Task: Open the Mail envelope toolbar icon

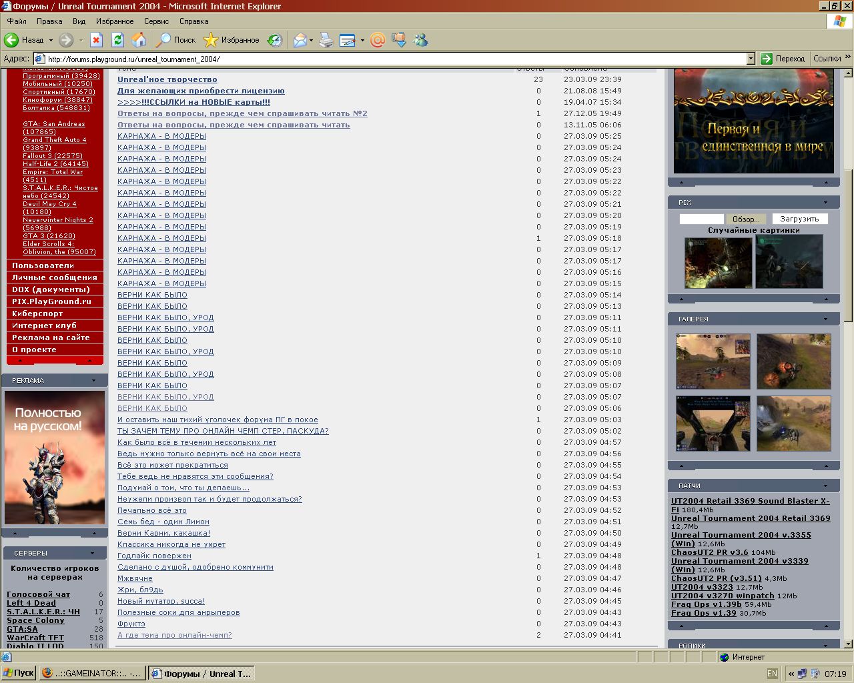Action: (300, 40)
